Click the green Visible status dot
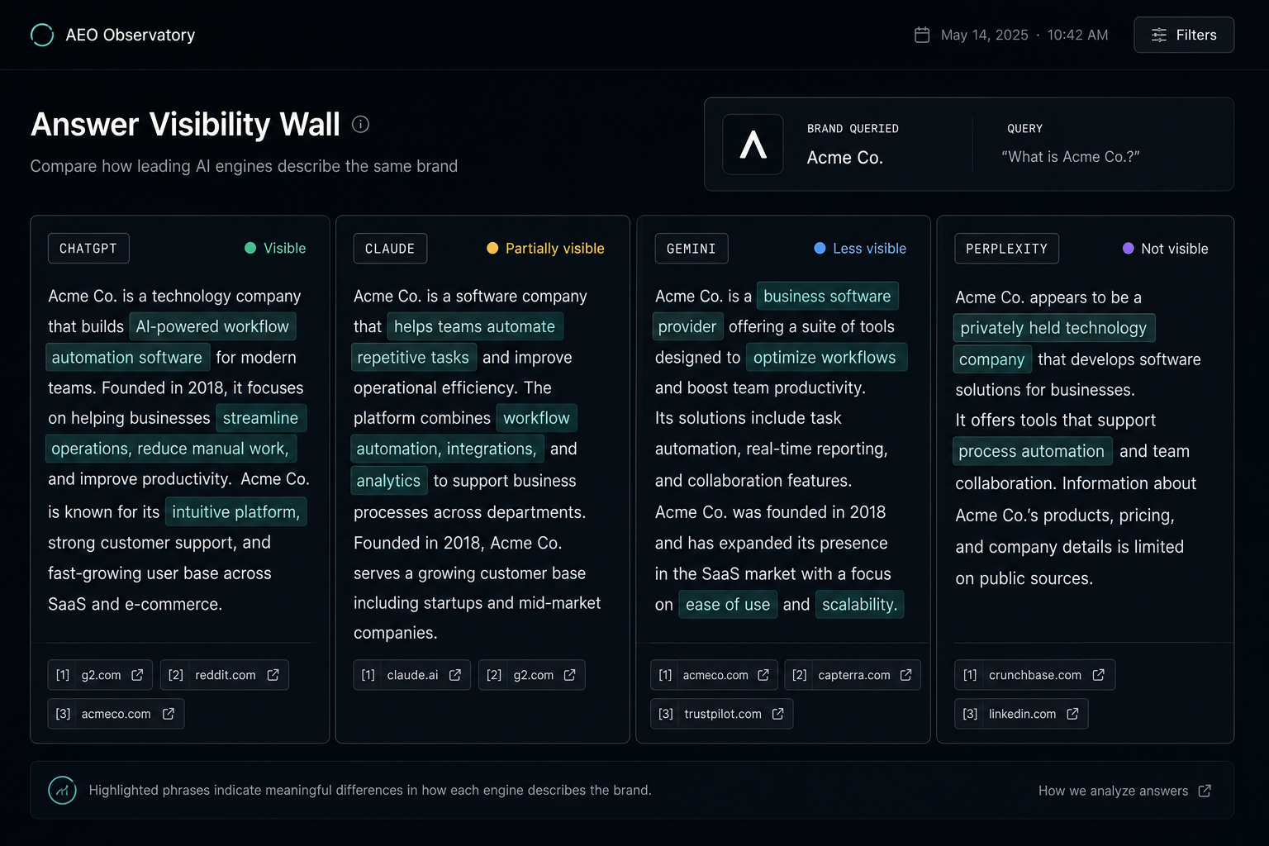 tap(250, 248)
